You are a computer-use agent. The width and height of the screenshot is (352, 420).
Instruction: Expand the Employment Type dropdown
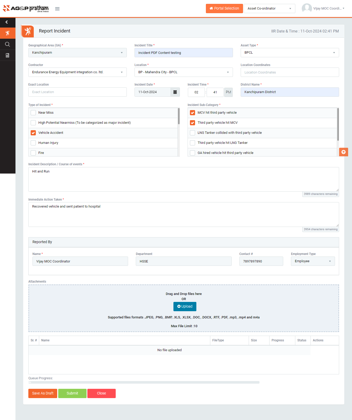click(x=313, y=261)
